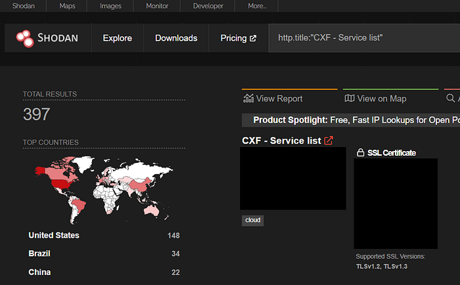Filter by United States country
Image resolution: width=460 pixels, height=285 pixels.
click(54, 236)
